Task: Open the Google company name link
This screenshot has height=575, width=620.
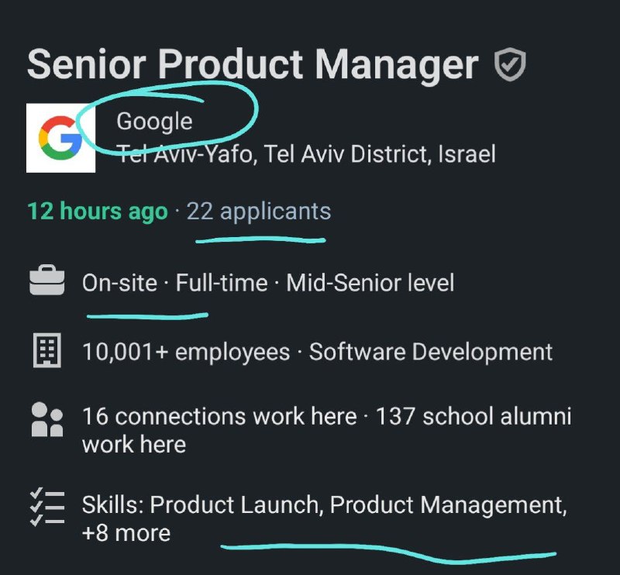Action: (154, 121)
